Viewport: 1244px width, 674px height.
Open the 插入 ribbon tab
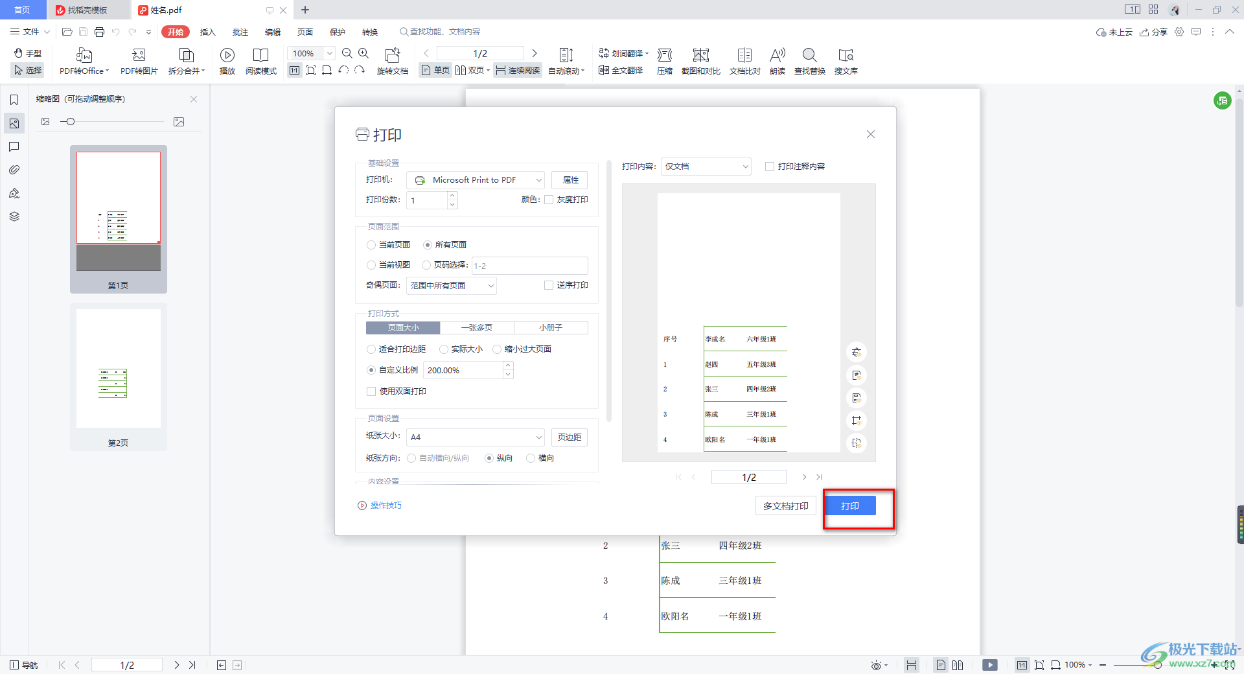207,32
